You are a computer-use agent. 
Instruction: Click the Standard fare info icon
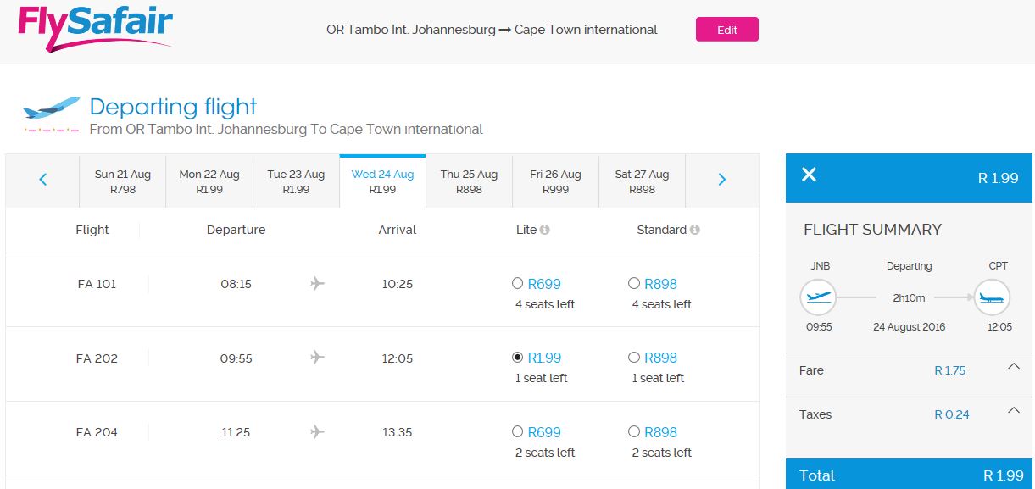[695, 230]
